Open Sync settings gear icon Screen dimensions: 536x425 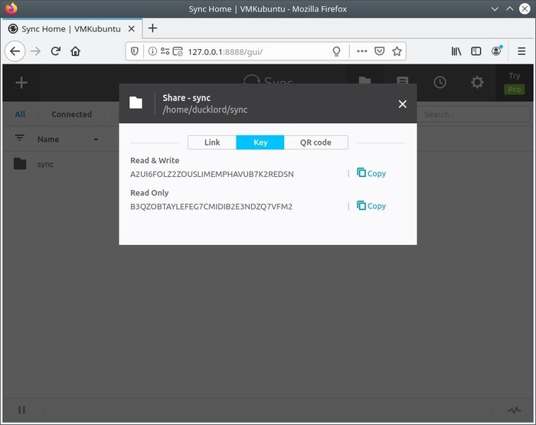[477, 83]
